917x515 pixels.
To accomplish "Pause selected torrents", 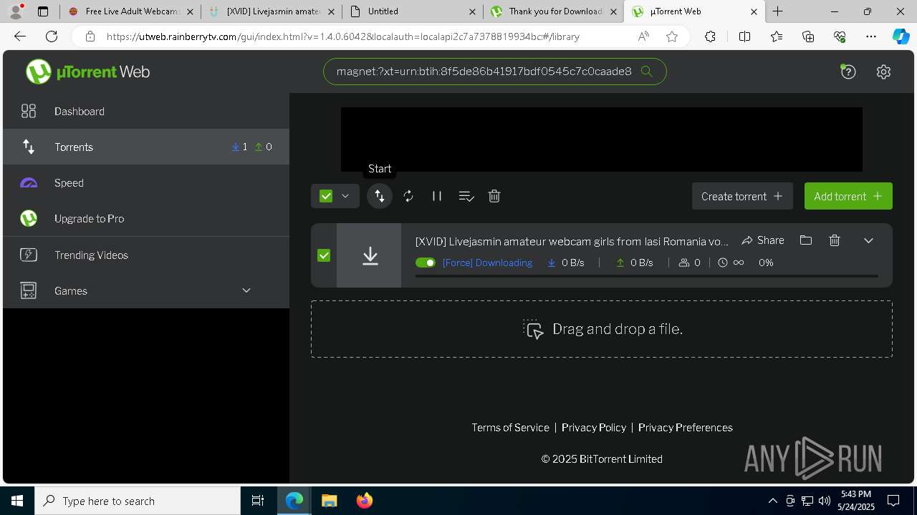I will point(437,196).
